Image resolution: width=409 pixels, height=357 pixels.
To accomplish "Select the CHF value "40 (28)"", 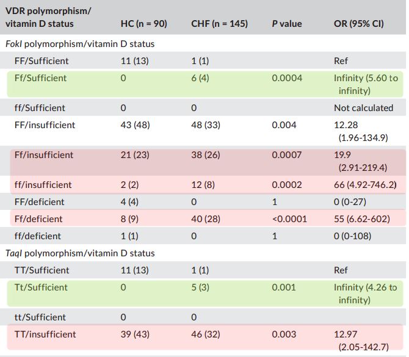I will [x=203, y=219].
